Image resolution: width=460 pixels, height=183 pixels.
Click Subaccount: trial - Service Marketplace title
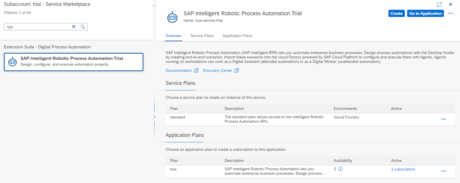click(x=47, y=4)
